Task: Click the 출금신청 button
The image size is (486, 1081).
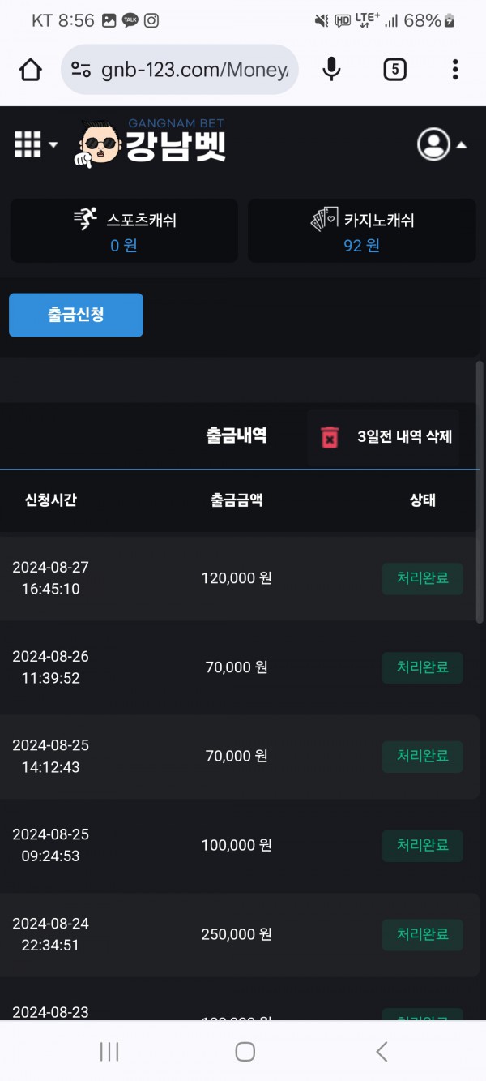Action: coord(76,315)
